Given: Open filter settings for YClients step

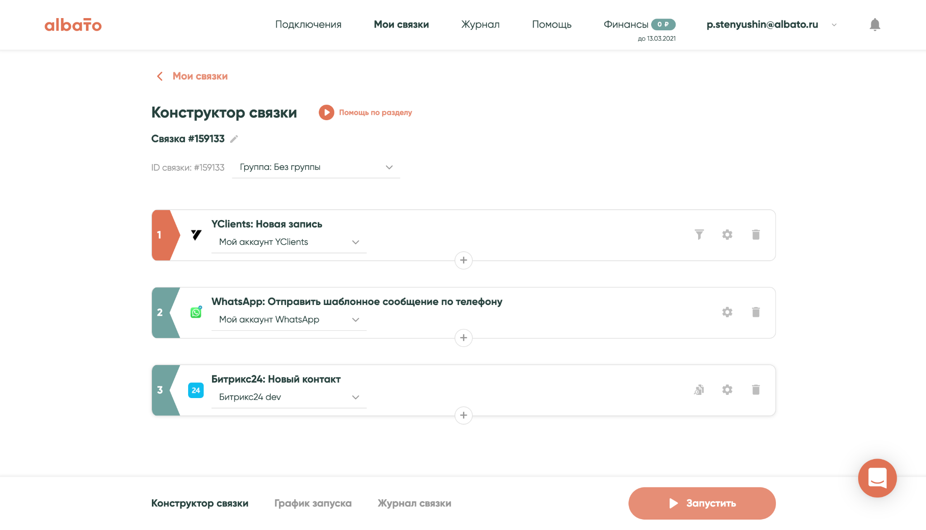Looking at the screenshot, I should tap(699, 235).
